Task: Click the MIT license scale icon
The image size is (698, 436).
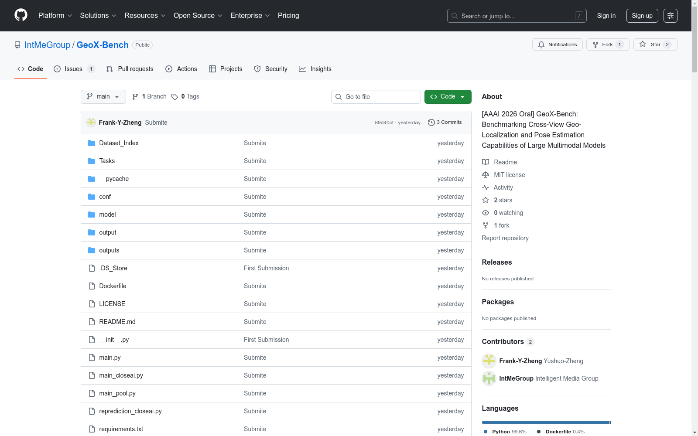Action: point(486,175)
